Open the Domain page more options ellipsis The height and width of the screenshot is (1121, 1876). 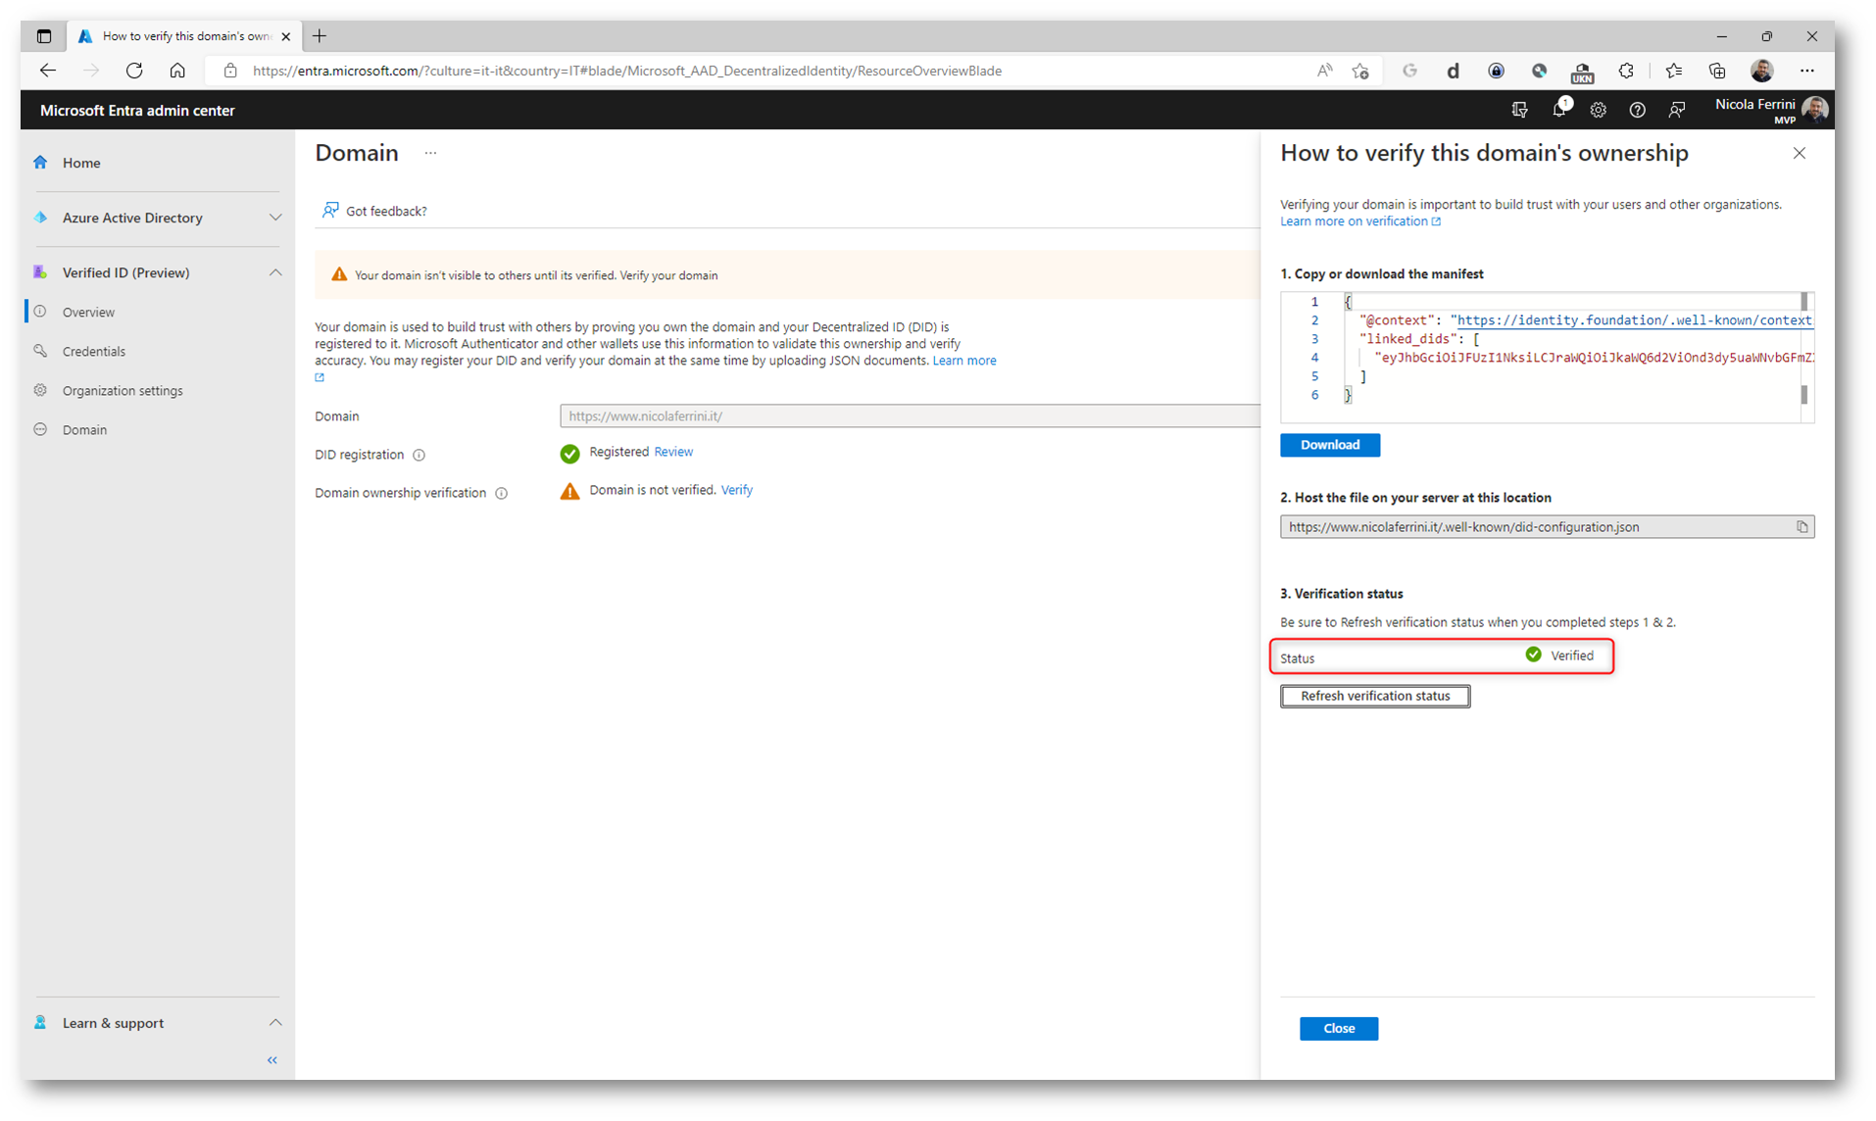(430, 153)
